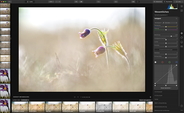Select the Essentials sun icon
The height and width of the screenshot is (113, 184).
click(x=182, y=33)
